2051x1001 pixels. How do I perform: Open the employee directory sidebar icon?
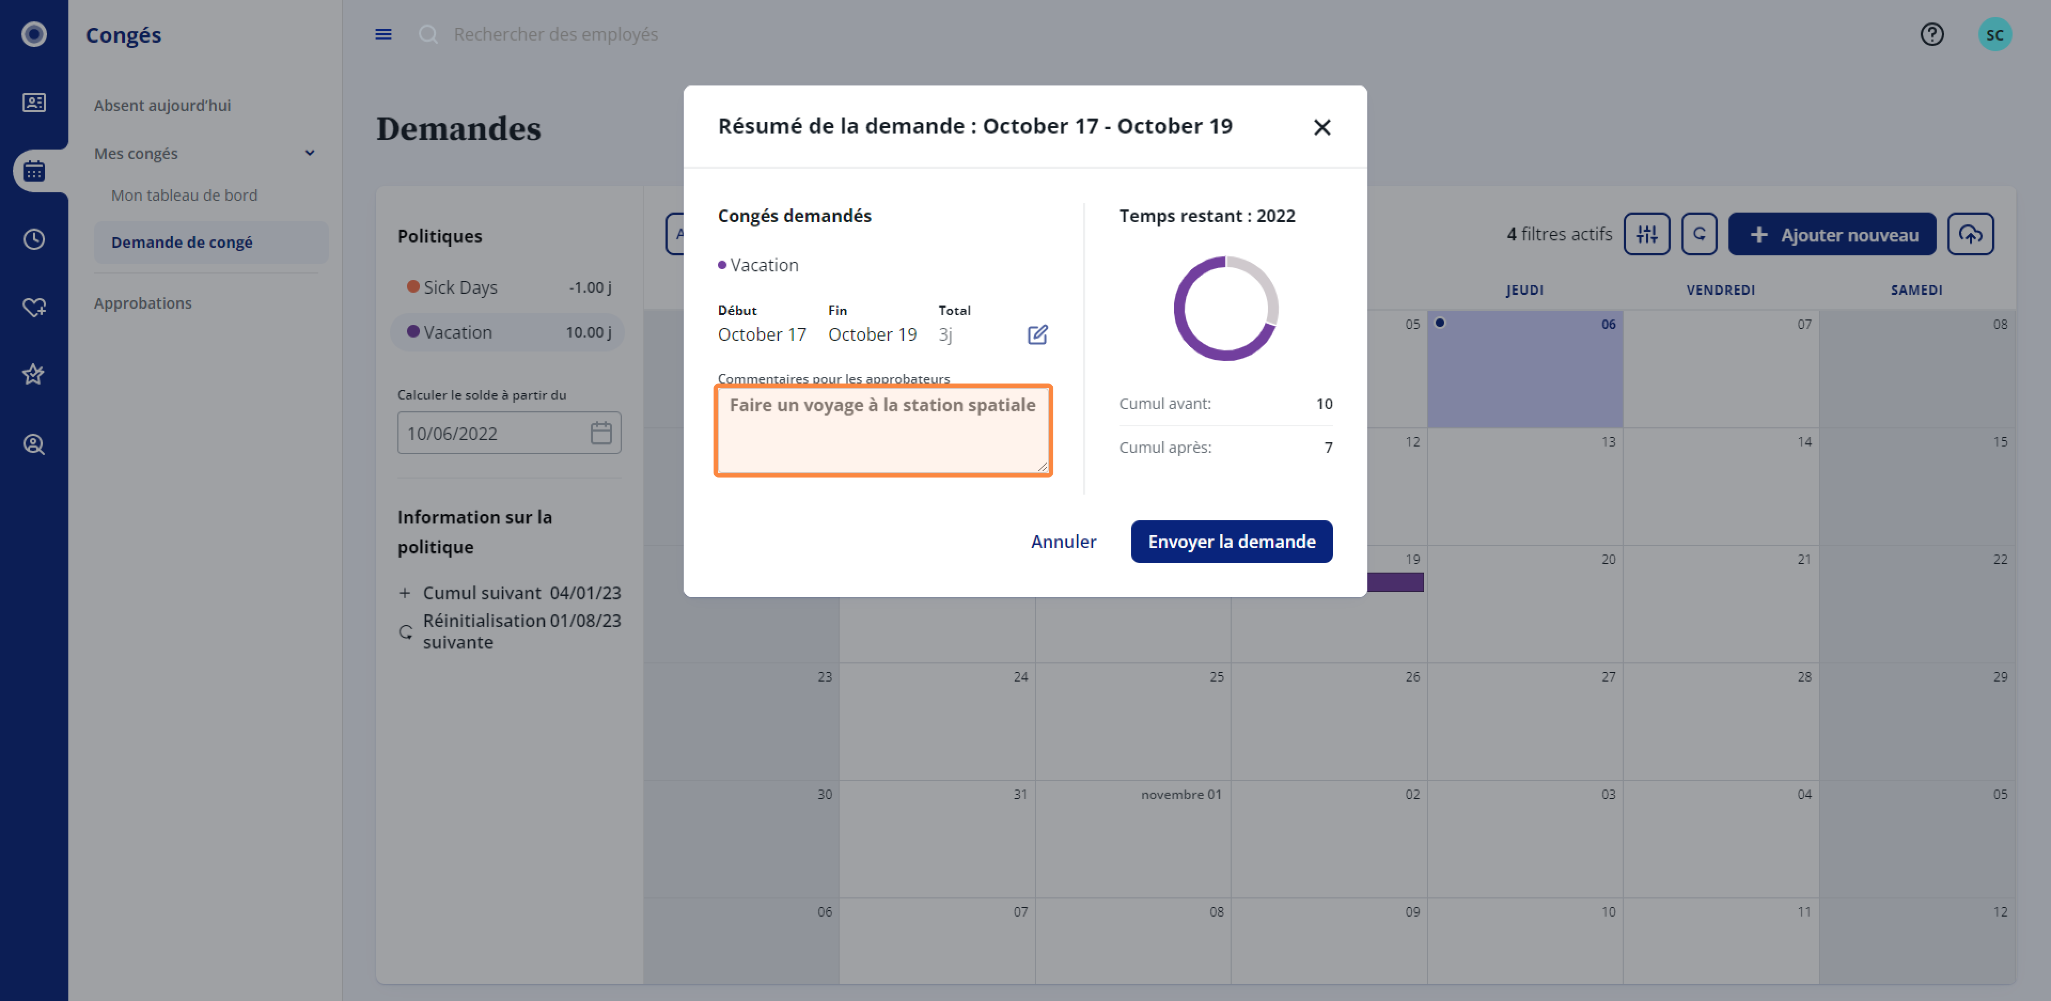coord(34,103)
